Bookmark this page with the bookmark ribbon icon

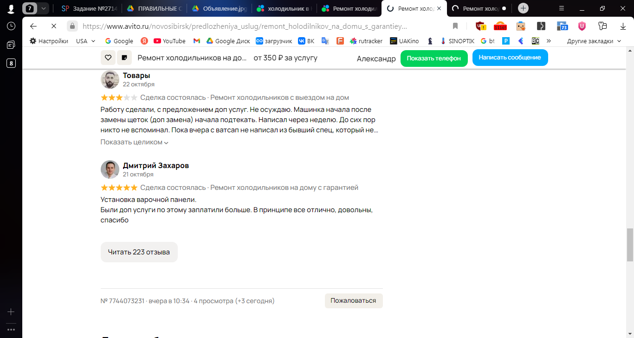click(x=455, y=26)
